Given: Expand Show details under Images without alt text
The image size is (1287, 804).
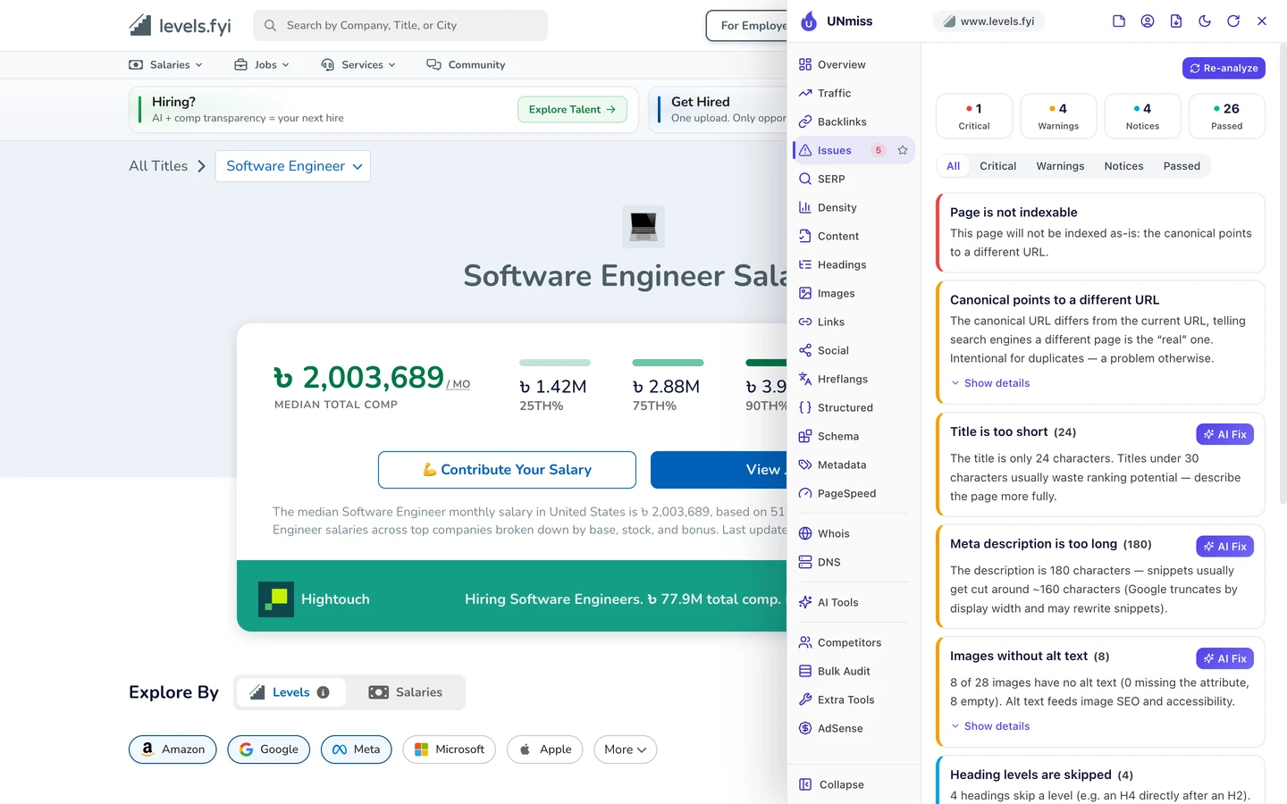Looking at the screenshot, I should (990, 726).
